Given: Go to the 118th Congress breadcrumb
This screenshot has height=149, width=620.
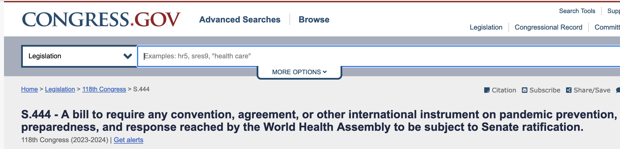Looking at the screenshot, I should (104, 89).
